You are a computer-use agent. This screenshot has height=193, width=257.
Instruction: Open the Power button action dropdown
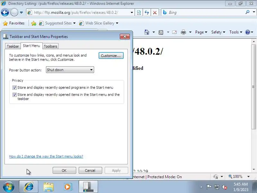pos(70,70)
